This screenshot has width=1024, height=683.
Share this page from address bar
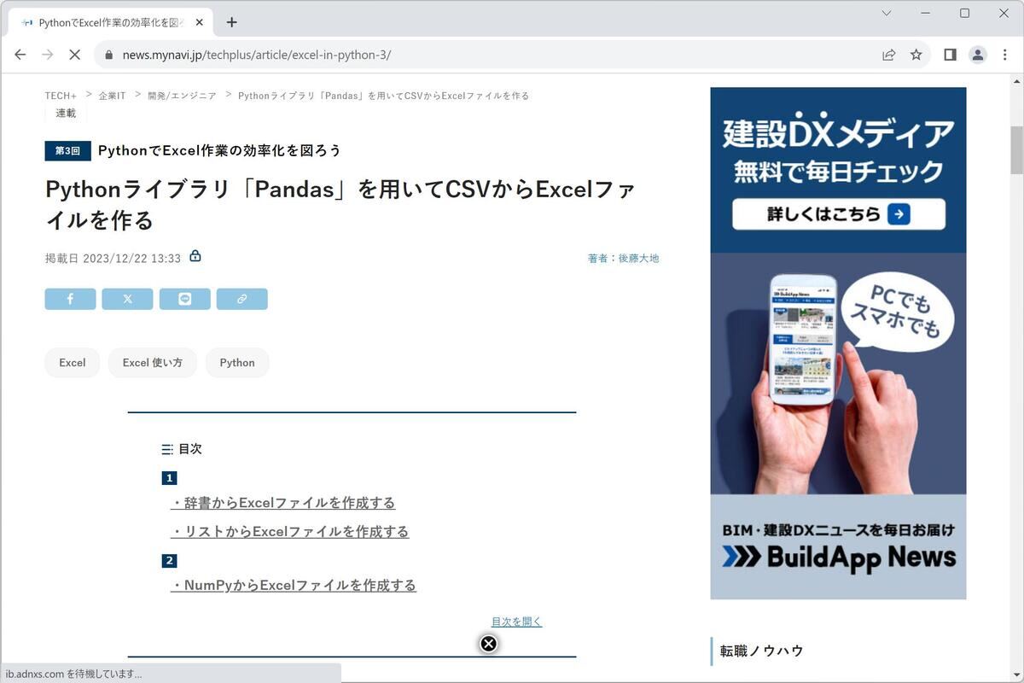click(x=888, y=55)
